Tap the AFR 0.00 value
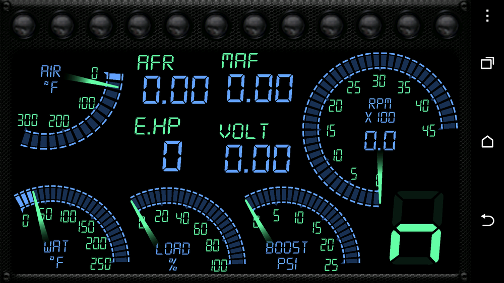 [x=175, y=90]
